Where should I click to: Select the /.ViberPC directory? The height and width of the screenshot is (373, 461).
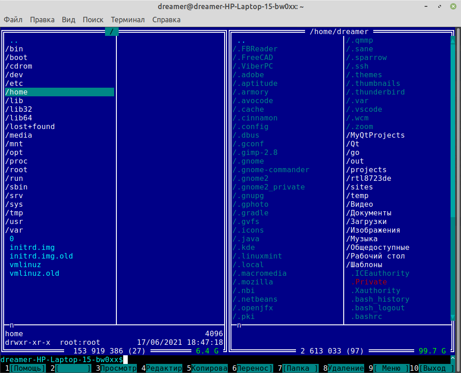[253, 66]
